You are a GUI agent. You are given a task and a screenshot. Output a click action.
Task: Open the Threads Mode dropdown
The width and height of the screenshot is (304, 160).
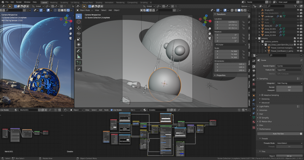(289, 143)
